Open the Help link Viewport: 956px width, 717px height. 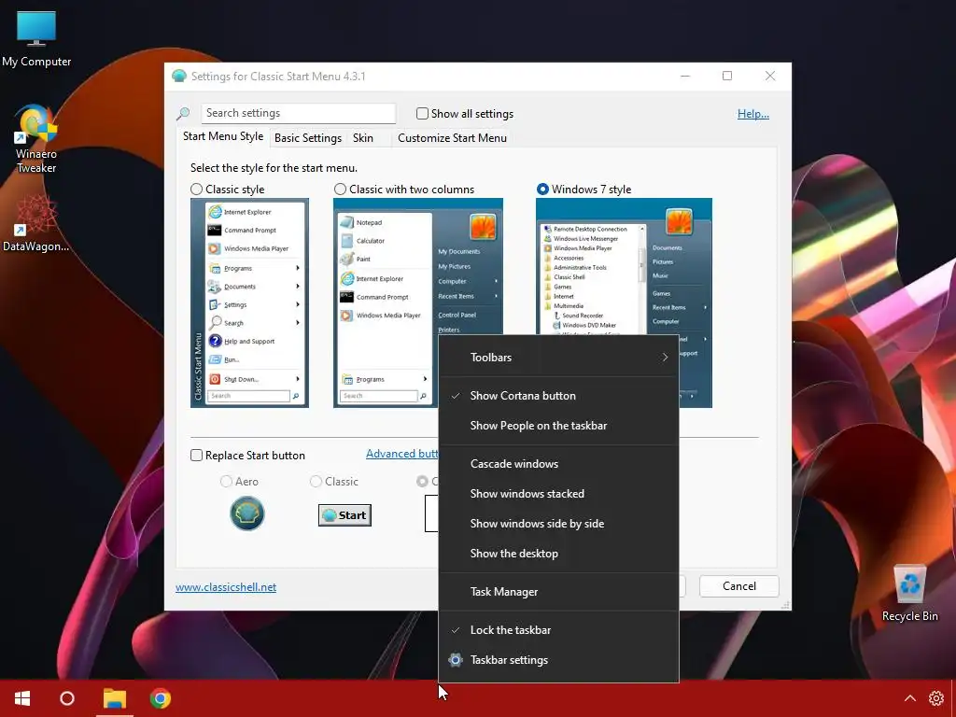tap(753, 113)
